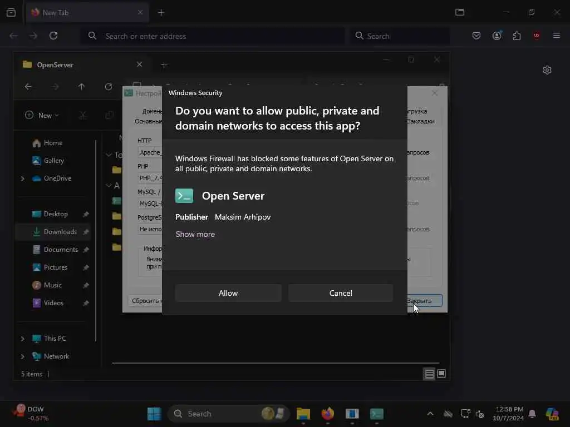The width and height of the screenshot is (570, 427).
Task: Unpin Downloads via its pin icon
Action: click(86, 232)
